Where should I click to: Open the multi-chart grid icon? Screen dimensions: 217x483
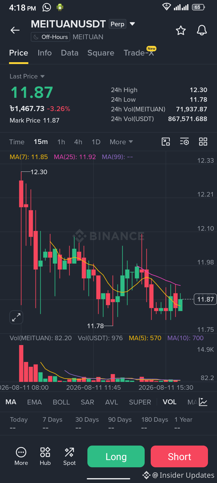tap(203, 142)
